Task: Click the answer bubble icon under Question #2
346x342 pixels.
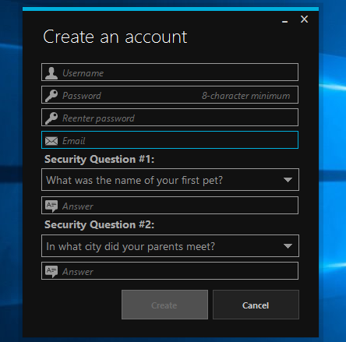Action: tap(51, 272)
